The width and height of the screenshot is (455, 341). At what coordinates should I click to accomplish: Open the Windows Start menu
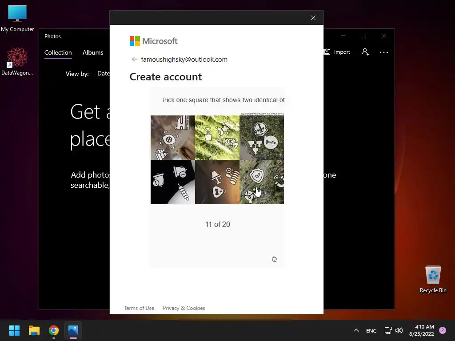pyautogui.click(x=14, y=330)
